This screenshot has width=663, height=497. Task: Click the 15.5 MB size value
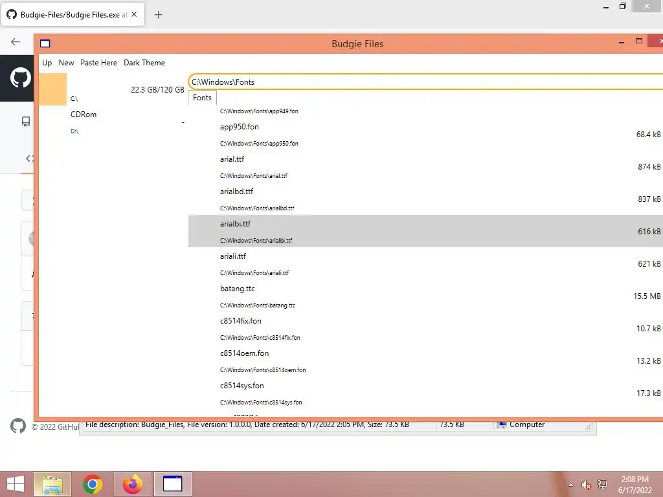[x=647, y=296]
